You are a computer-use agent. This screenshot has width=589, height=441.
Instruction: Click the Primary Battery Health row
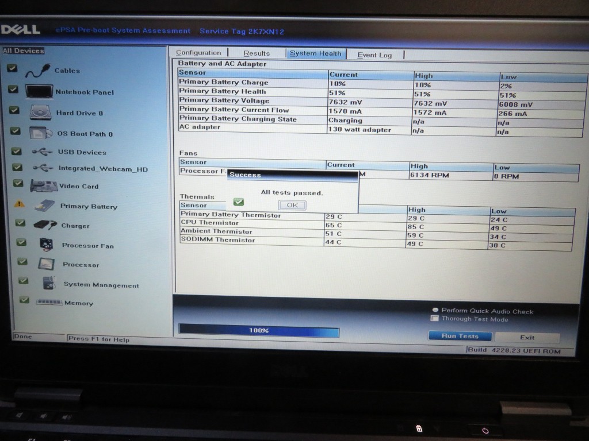click(x=382, y=93)
